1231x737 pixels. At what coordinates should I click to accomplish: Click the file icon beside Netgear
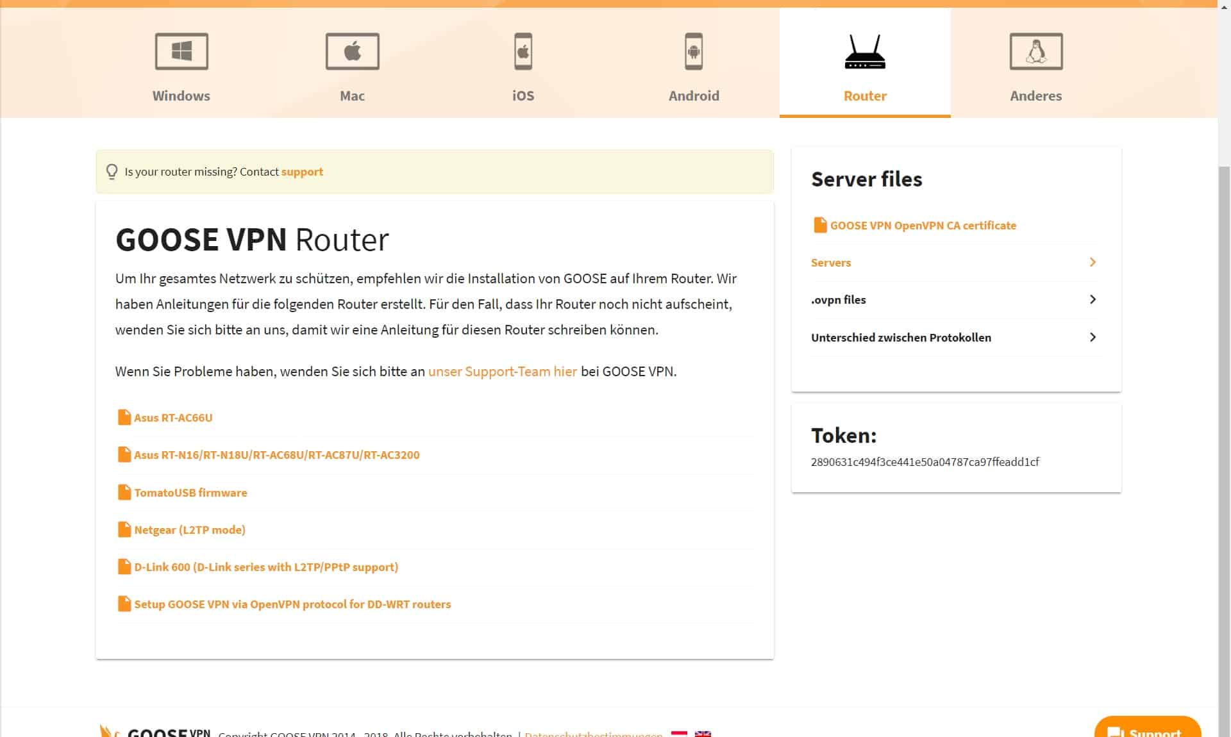124,529
